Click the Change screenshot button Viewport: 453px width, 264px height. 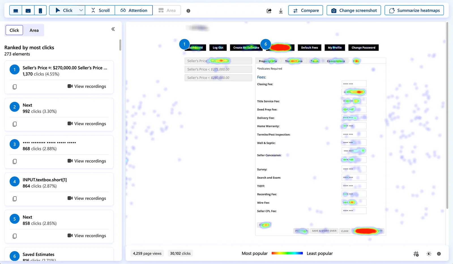point(354,10)
